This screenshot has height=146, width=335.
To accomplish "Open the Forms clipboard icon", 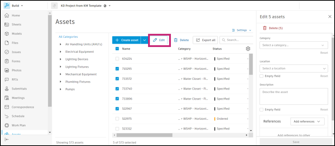I will click(7, 61).
